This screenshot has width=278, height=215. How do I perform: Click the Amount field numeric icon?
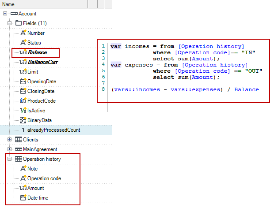tap(23, 188)
